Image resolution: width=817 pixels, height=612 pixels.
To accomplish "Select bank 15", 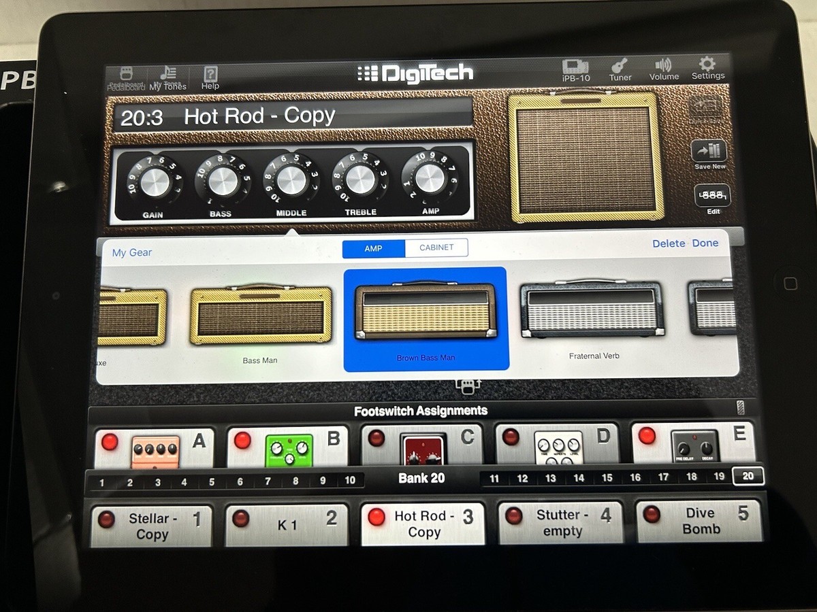I will click(x=607, y=478).
